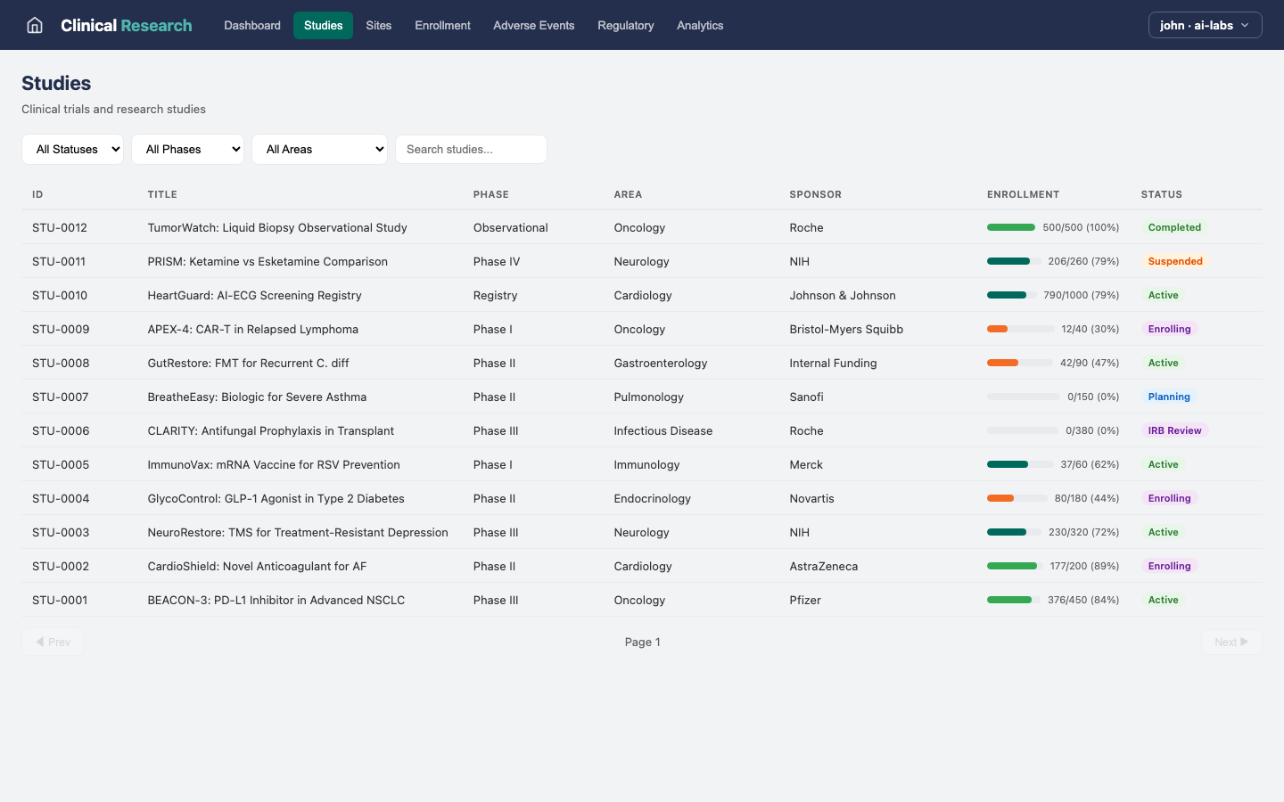This screenshot has height=802, width=1284.
Task: Switch to the Adverse Events tab
Action: pos(533,25)
